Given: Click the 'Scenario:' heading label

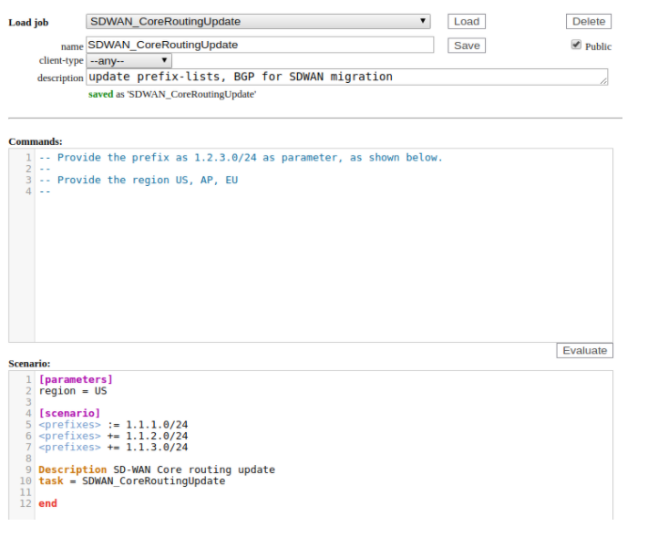Looking at the screenshot, I should click(29, 364).
